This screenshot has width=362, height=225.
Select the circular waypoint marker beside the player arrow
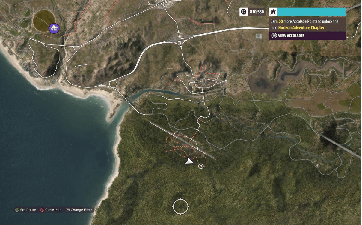coord(201,166)
